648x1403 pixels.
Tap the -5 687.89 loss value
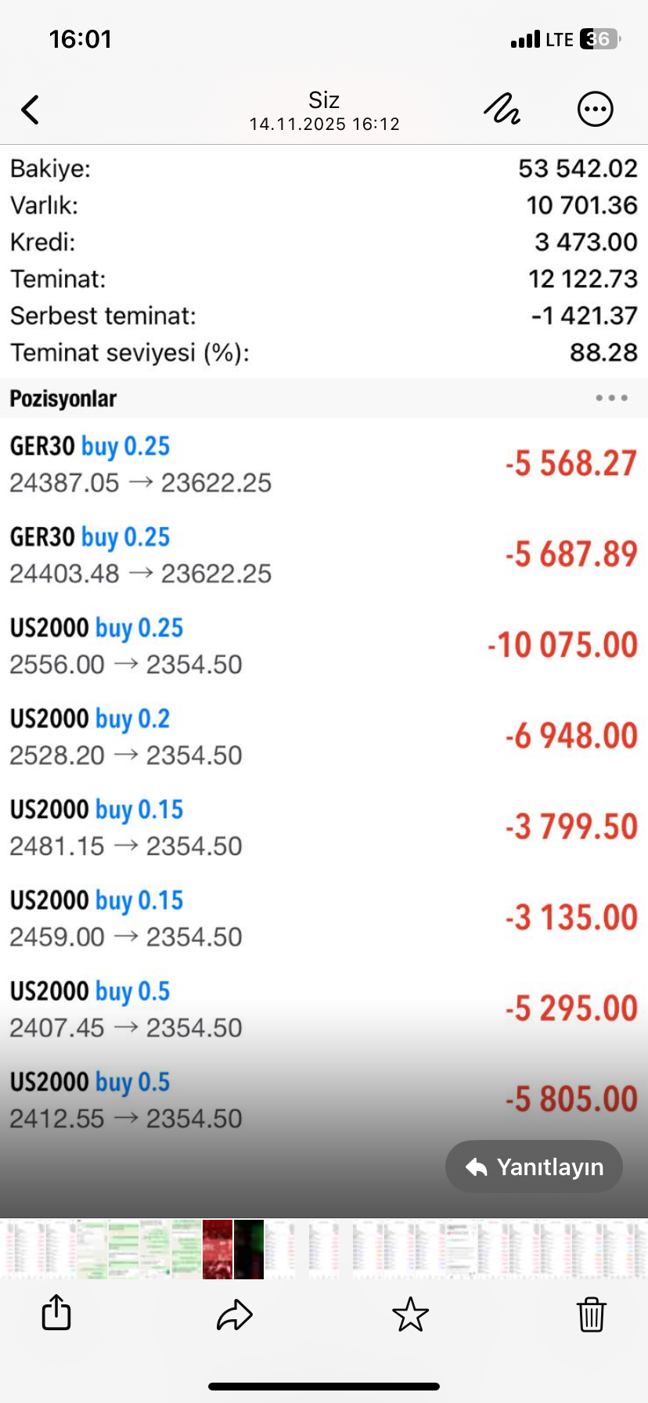click(x=571, y=554)
